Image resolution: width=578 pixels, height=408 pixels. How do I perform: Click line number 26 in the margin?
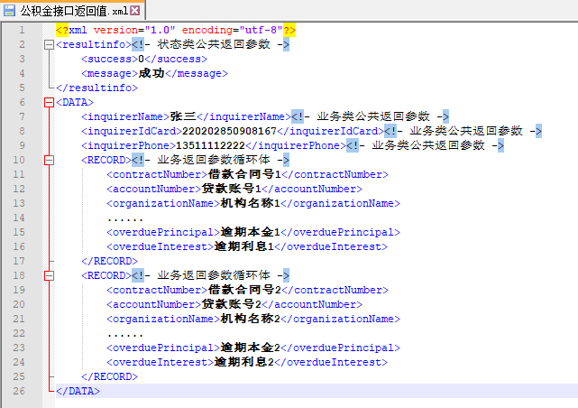click(x=19, y=391)
